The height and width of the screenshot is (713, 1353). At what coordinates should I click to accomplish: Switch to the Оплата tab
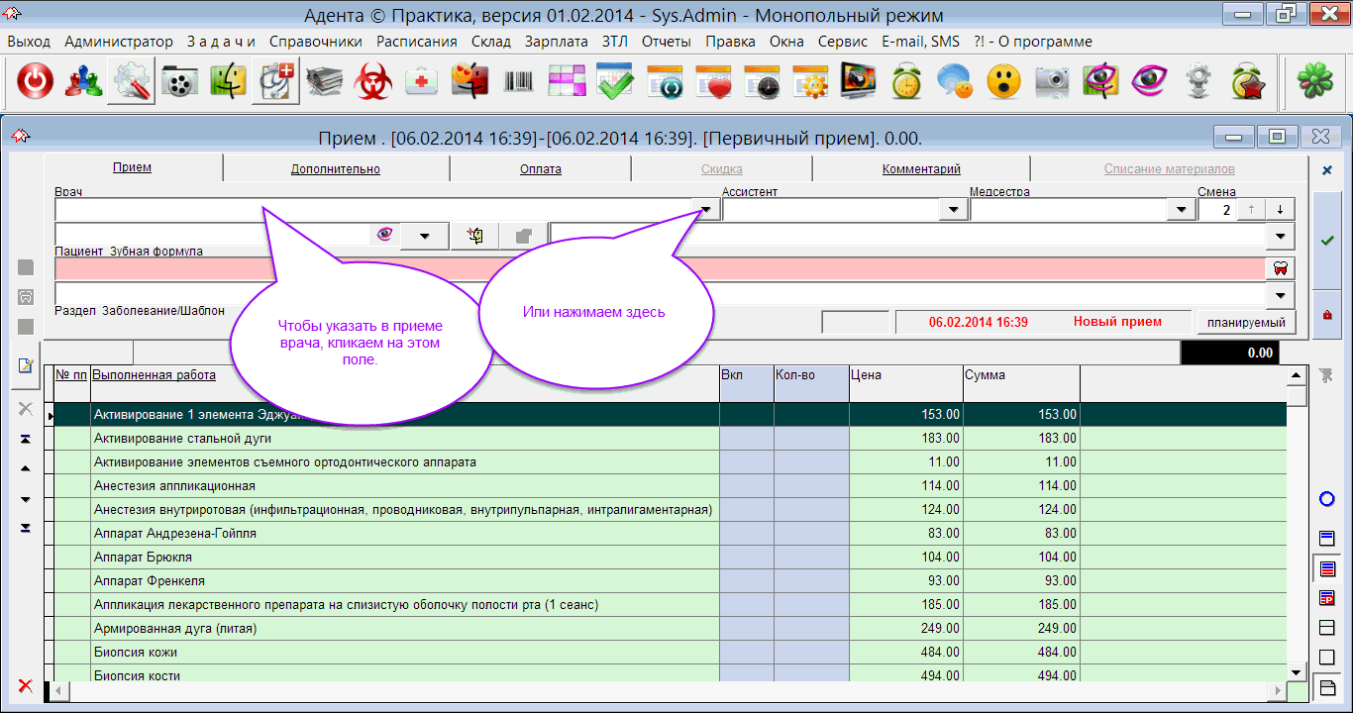[541, 169]
